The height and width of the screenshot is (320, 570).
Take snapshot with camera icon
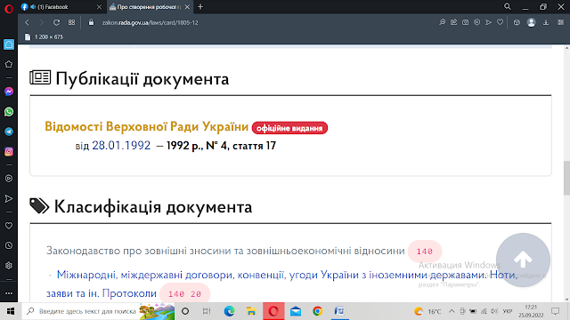pyautogui.click(x=465, y=22)
